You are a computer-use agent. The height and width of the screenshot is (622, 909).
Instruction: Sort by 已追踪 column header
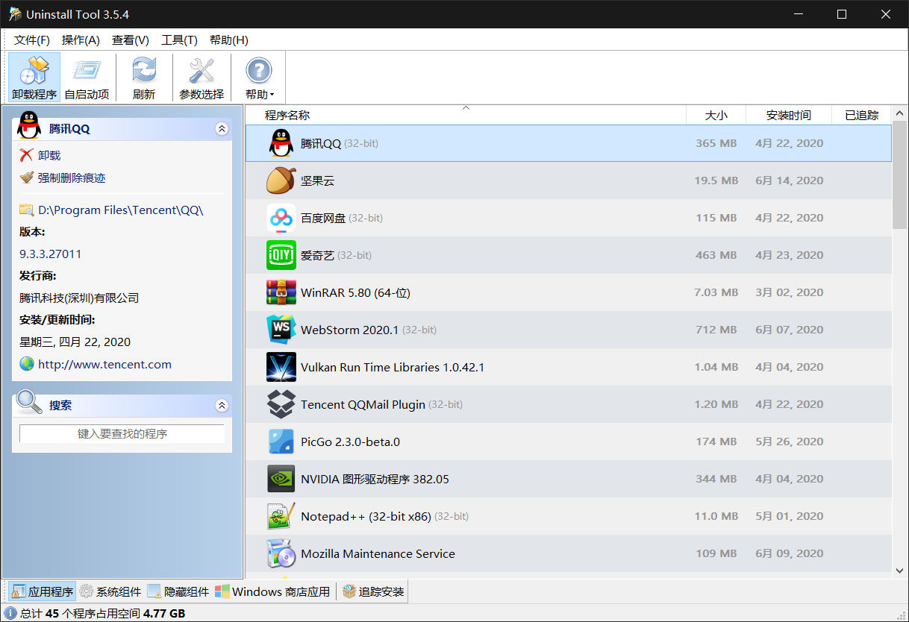point(861,115)
